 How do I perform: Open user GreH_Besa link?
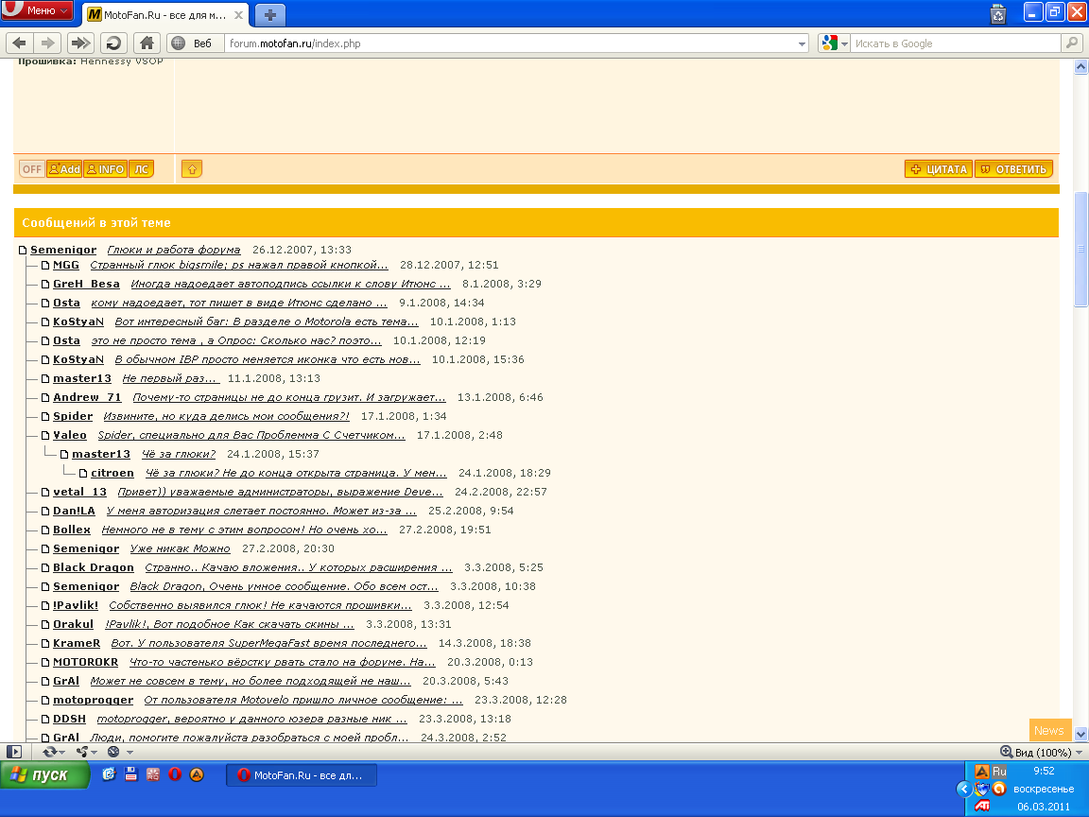point(86,284)
